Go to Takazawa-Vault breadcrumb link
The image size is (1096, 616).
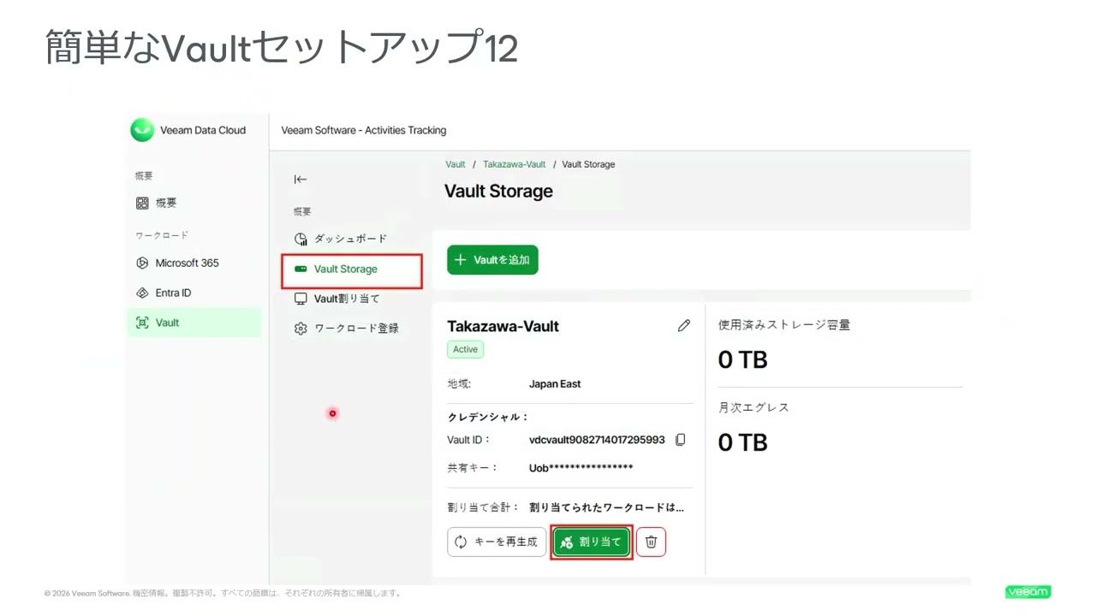(514, 164)
